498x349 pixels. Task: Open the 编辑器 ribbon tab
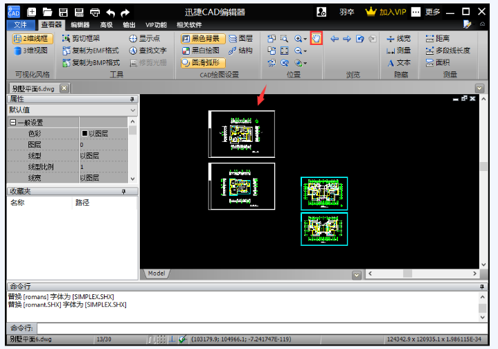pos(80,24)
